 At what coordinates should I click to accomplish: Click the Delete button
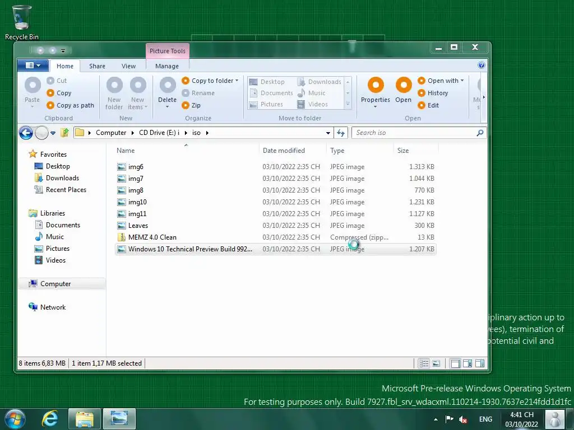pyautogui.click(x=167, y=92)
